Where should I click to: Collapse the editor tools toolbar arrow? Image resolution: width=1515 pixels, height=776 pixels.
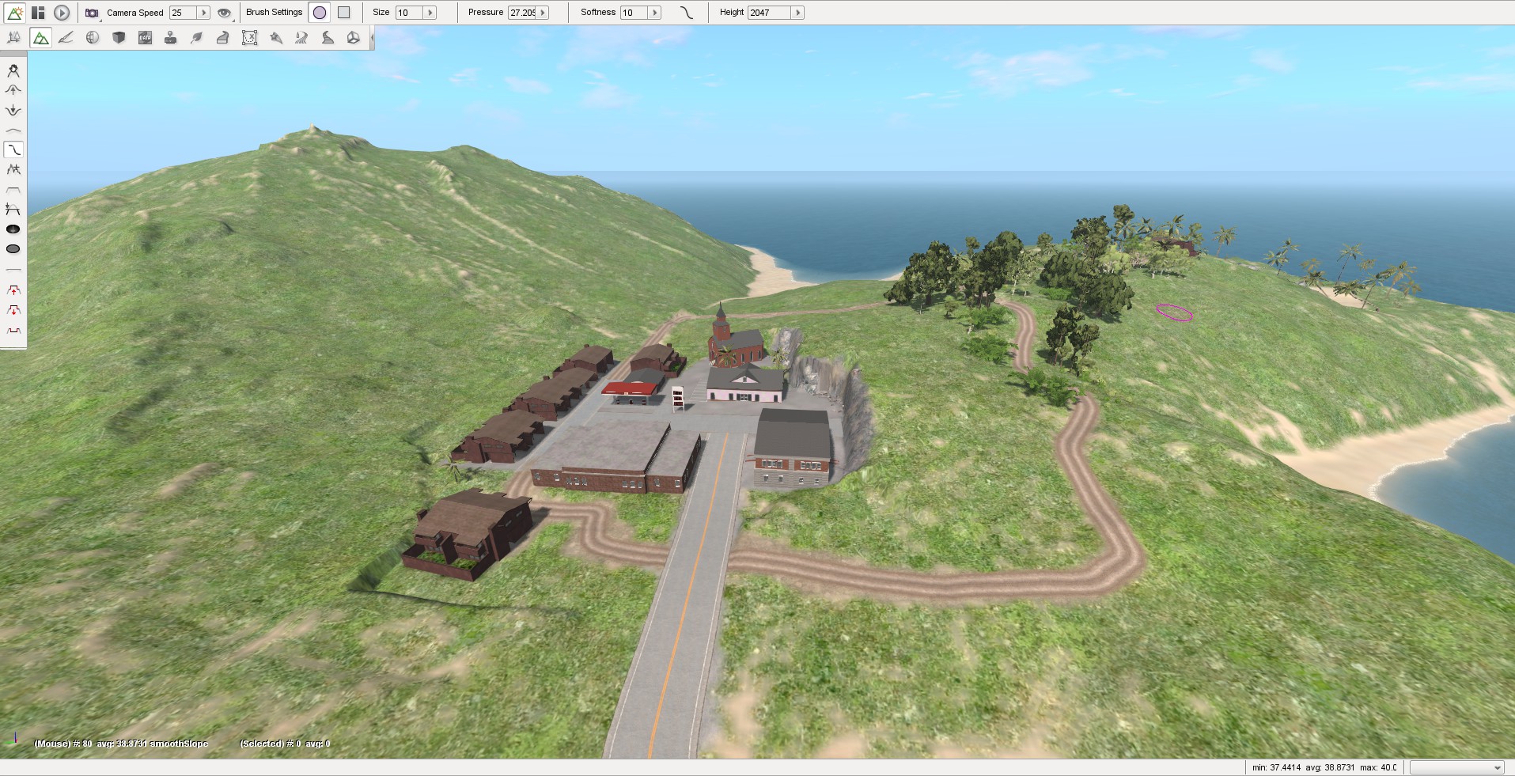click(371, 37)
